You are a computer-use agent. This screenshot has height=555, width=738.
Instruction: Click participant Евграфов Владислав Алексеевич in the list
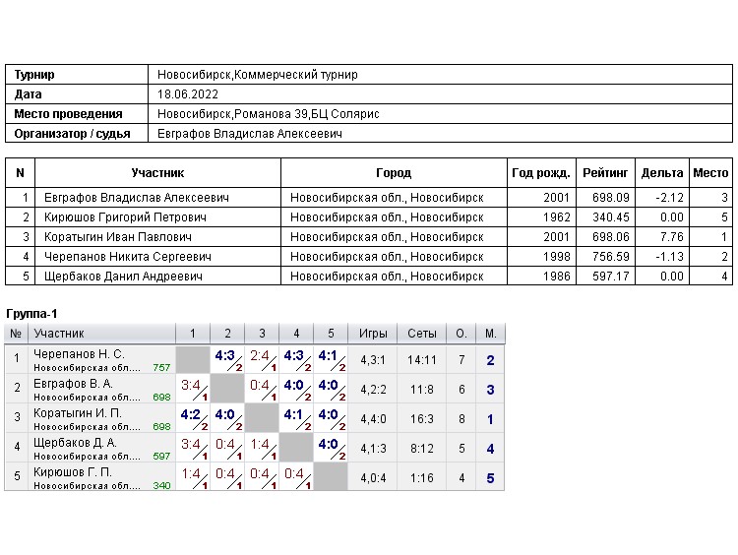[136, 198]
